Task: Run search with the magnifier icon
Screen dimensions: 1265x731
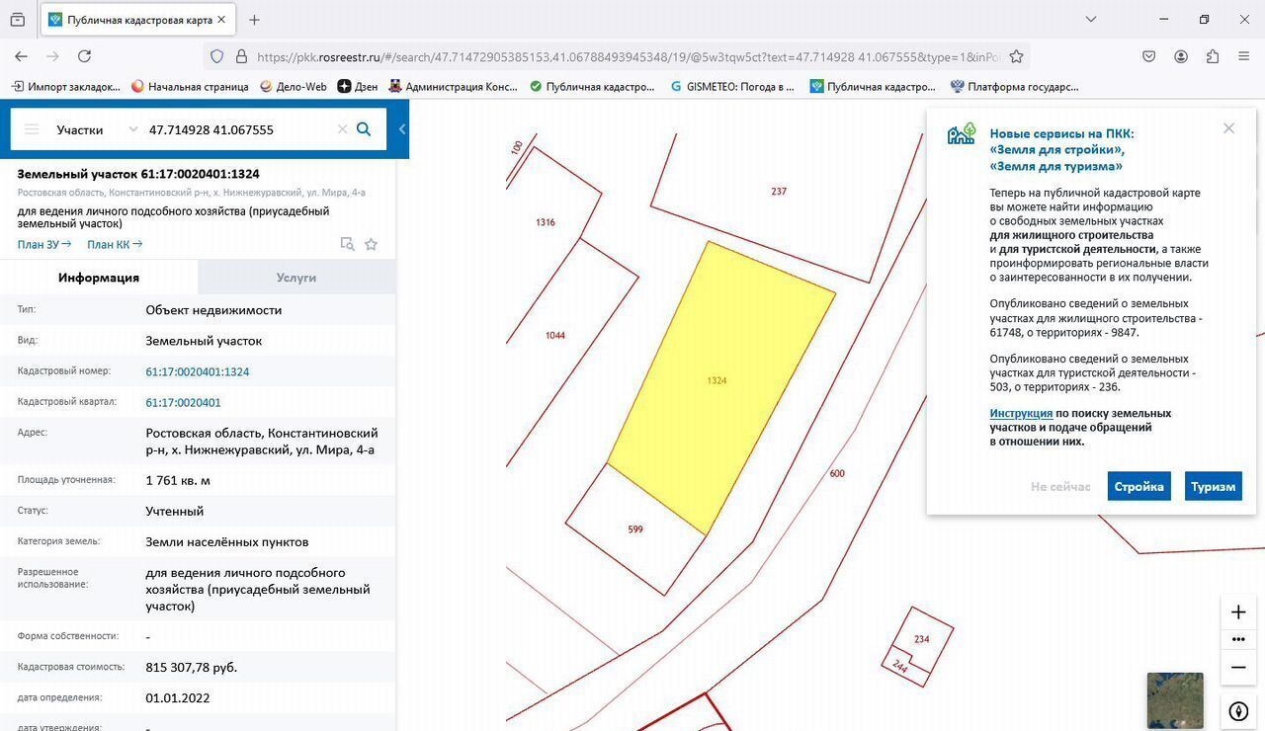Action: [364, 129]
